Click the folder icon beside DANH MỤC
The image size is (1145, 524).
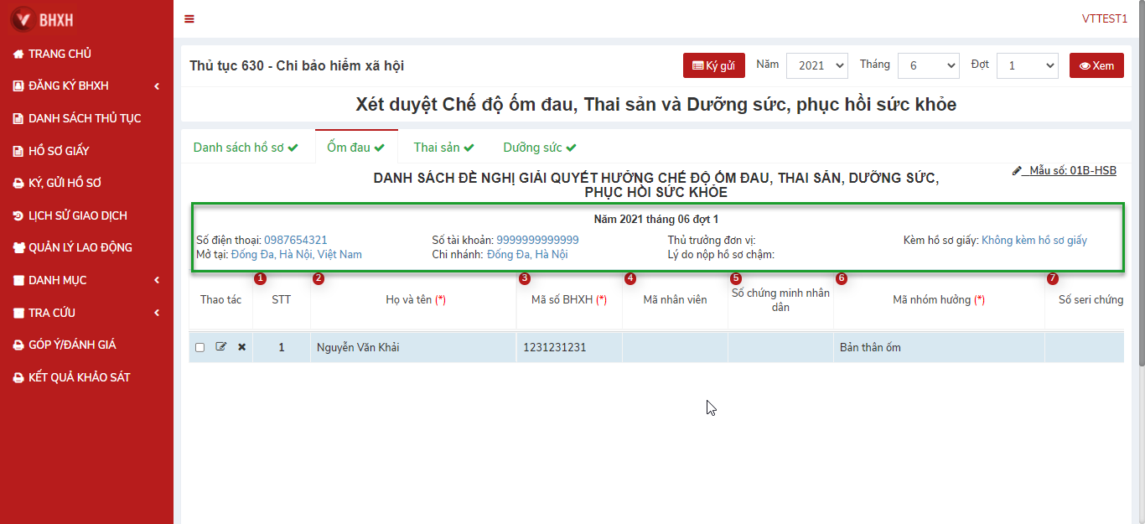pos(18,281)
